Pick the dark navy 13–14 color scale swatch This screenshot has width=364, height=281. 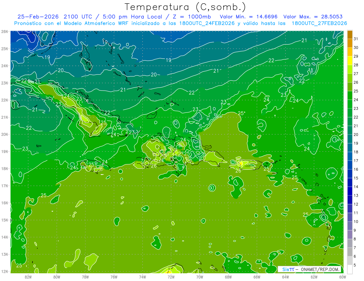pos(349,191)
